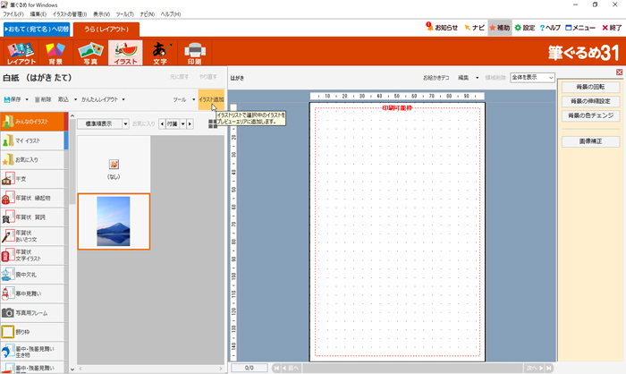Image resolution: width=626 pixels, height=374 pixels.
Task: Open the 表示(V) menu
Action: 102,15
